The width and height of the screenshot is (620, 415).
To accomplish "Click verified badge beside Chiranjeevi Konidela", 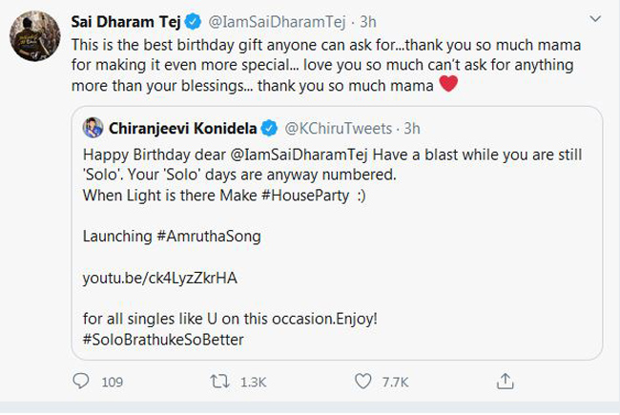I will click(x=268, y=127).
